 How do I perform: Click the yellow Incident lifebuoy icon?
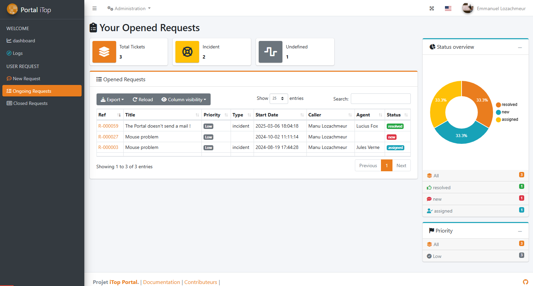(187, 52)
